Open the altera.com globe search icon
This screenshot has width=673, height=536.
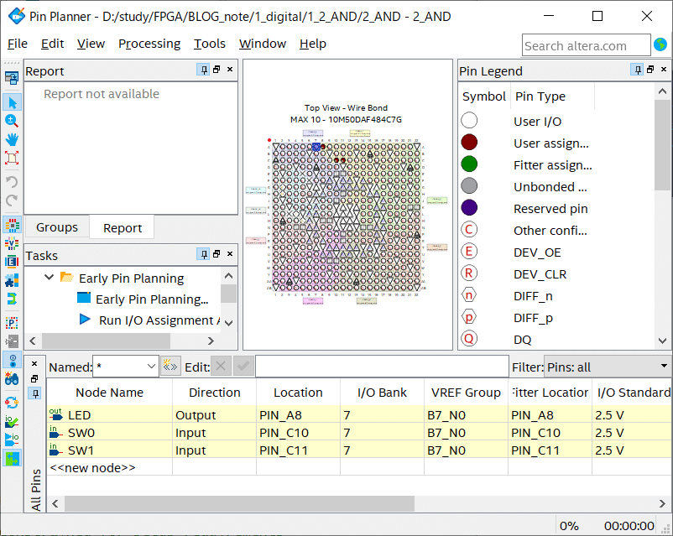point(660,44)
